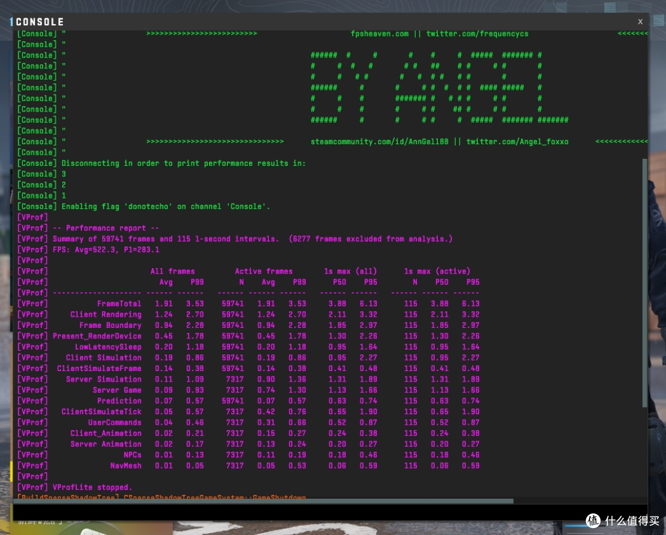
Task: Click the fpsheaven.com text in console
Action: (380, 33)
